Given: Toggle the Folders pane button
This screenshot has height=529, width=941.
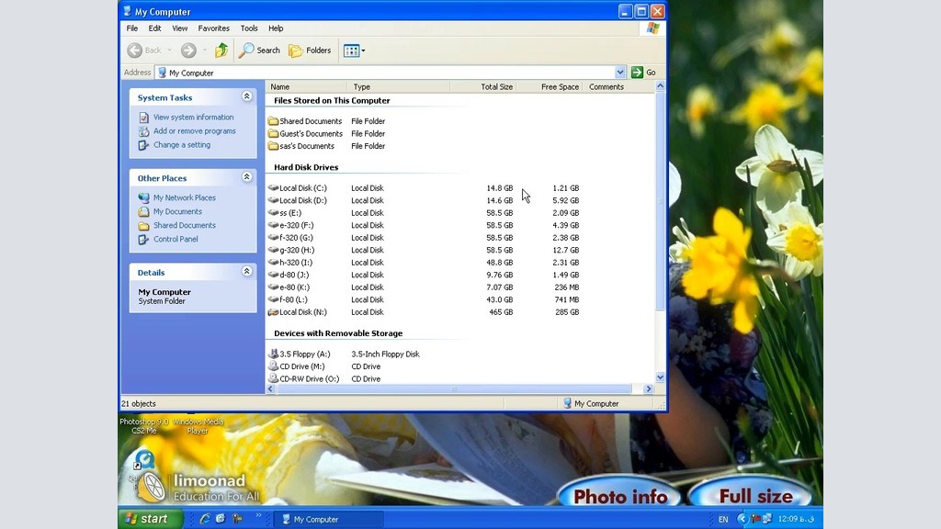Looking at the screenshot, I should (310, 51).
